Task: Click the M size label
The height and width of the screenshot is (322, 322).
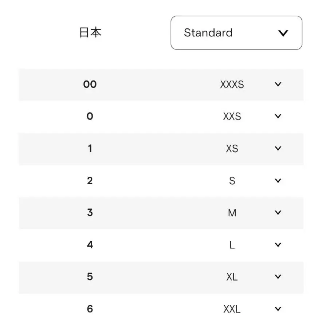Action: tap(232, 212)
